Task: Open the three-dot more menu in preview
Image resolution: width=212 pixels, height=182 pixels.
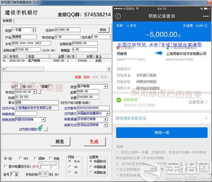Action: [x=206, y=16]
